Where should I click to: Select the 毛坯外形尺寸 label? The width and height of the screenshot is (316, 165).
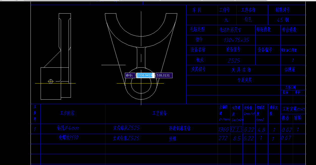pyautogui.click(x=230, y=30)
